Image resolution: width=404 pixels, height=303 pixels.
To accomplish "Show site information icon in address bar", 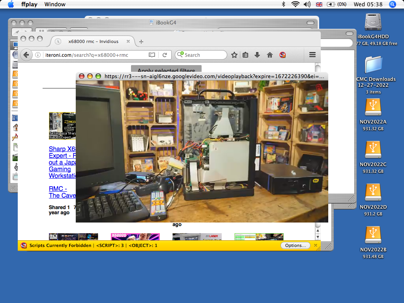I will (x=38, y=55).
